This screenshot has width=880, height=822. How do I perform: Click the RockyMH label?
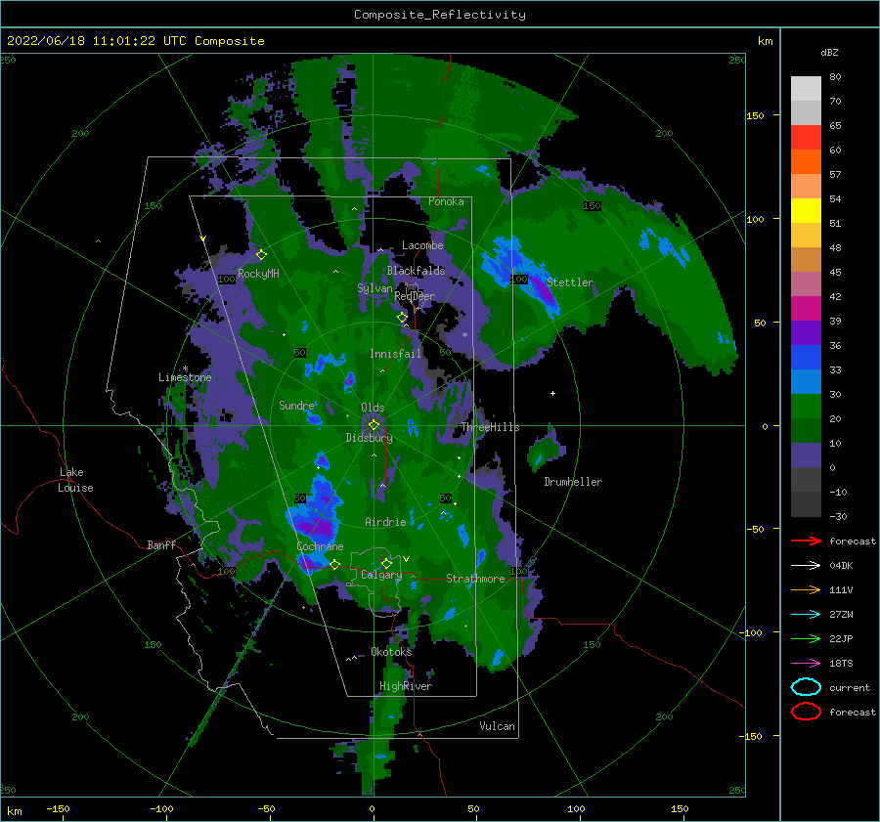(x=258, y=274)
